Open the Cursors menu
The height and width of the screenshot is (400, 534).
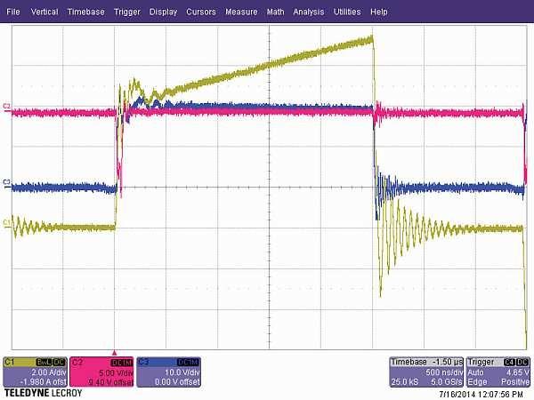click(x=200, y=12)
